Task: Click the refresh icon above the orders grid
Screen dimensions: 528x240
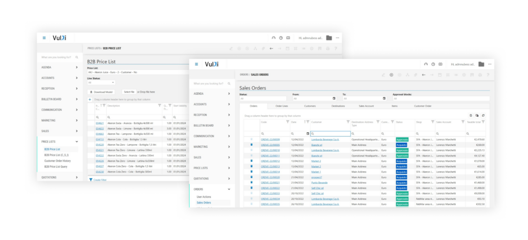Action: pyautogui.click(x=483, y=115)
